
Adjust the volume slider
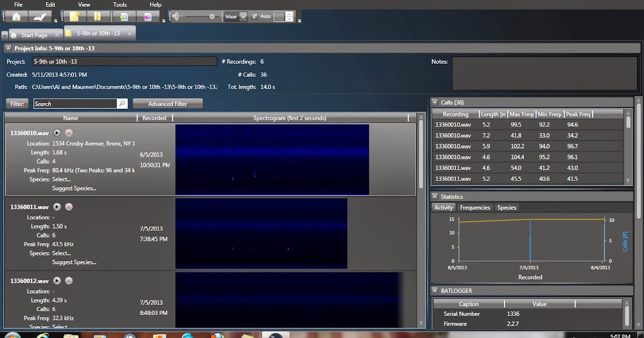pos(213,16)
